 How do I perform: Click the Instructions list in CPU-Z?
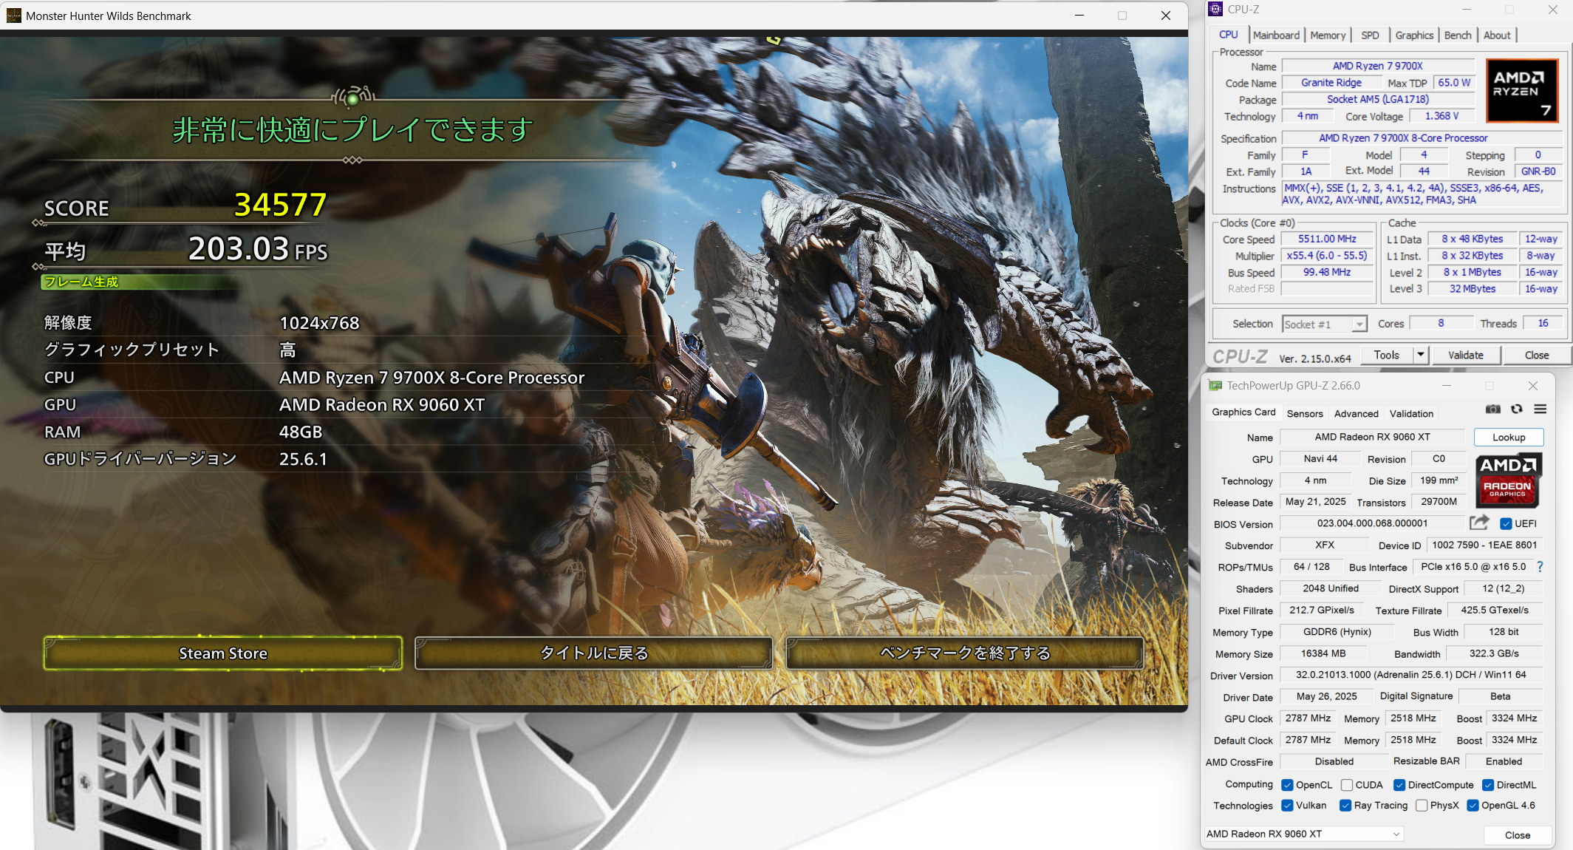tap(1422, 194)
